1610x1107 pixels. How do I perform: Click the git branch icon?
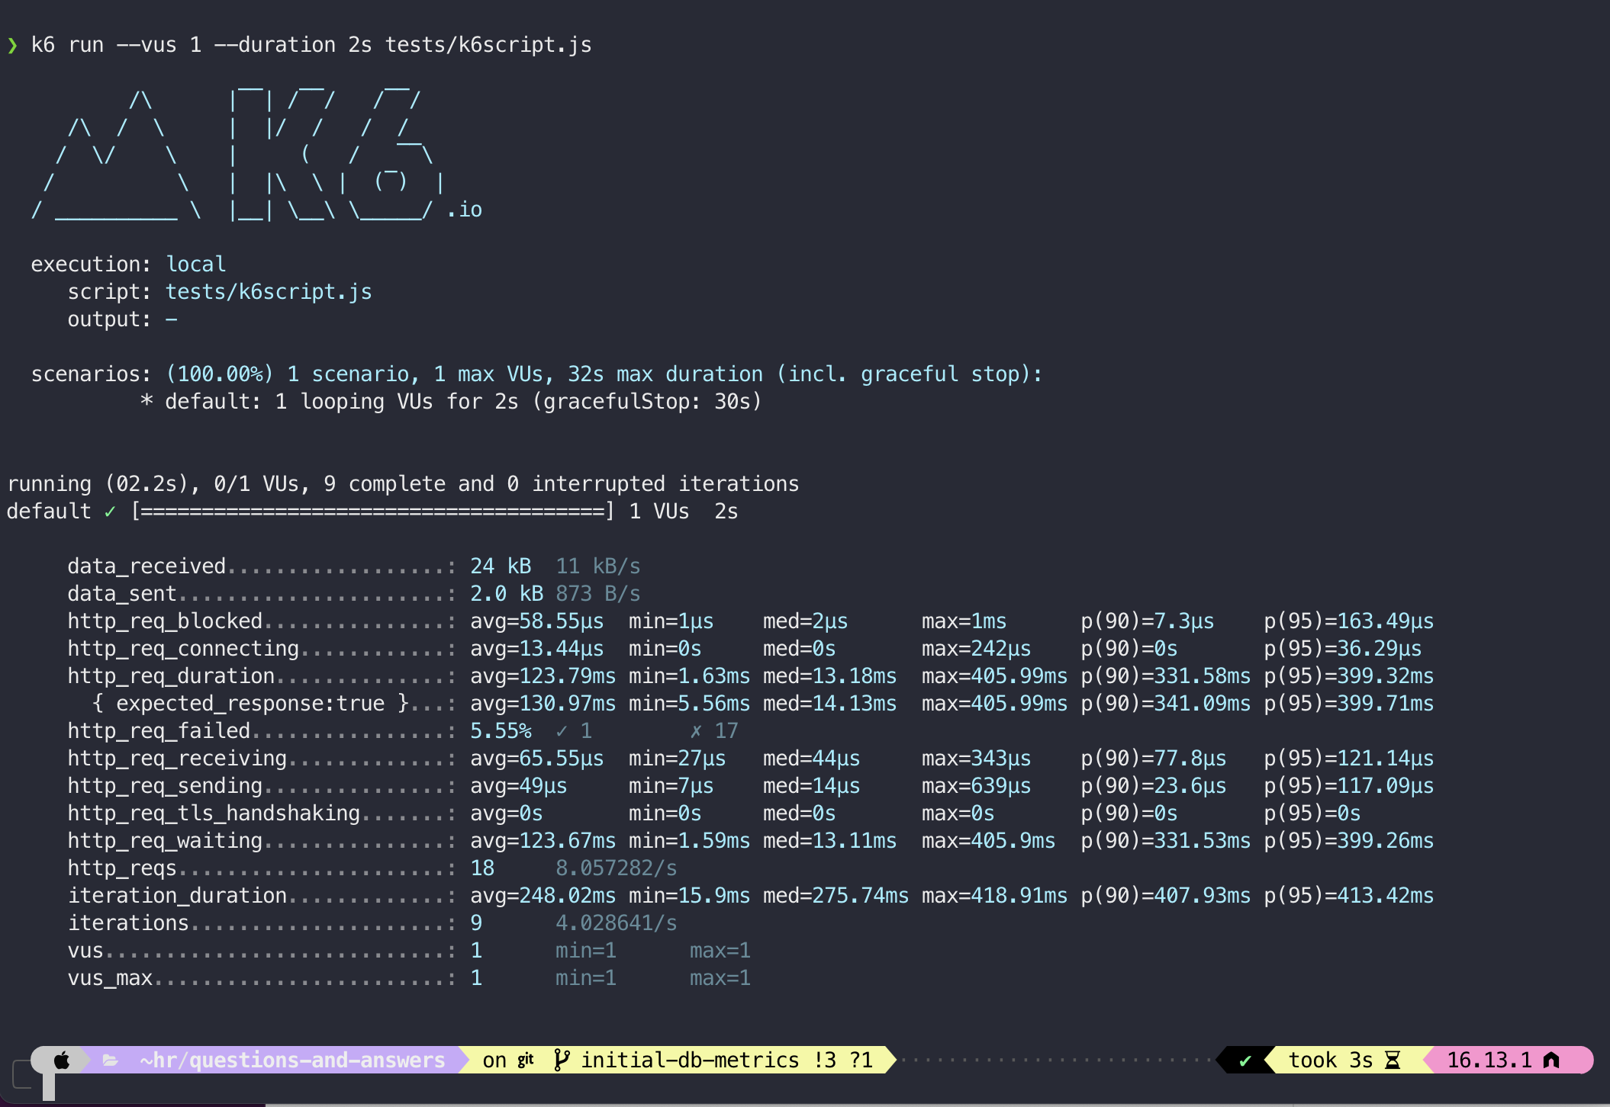pos(561,1060)
